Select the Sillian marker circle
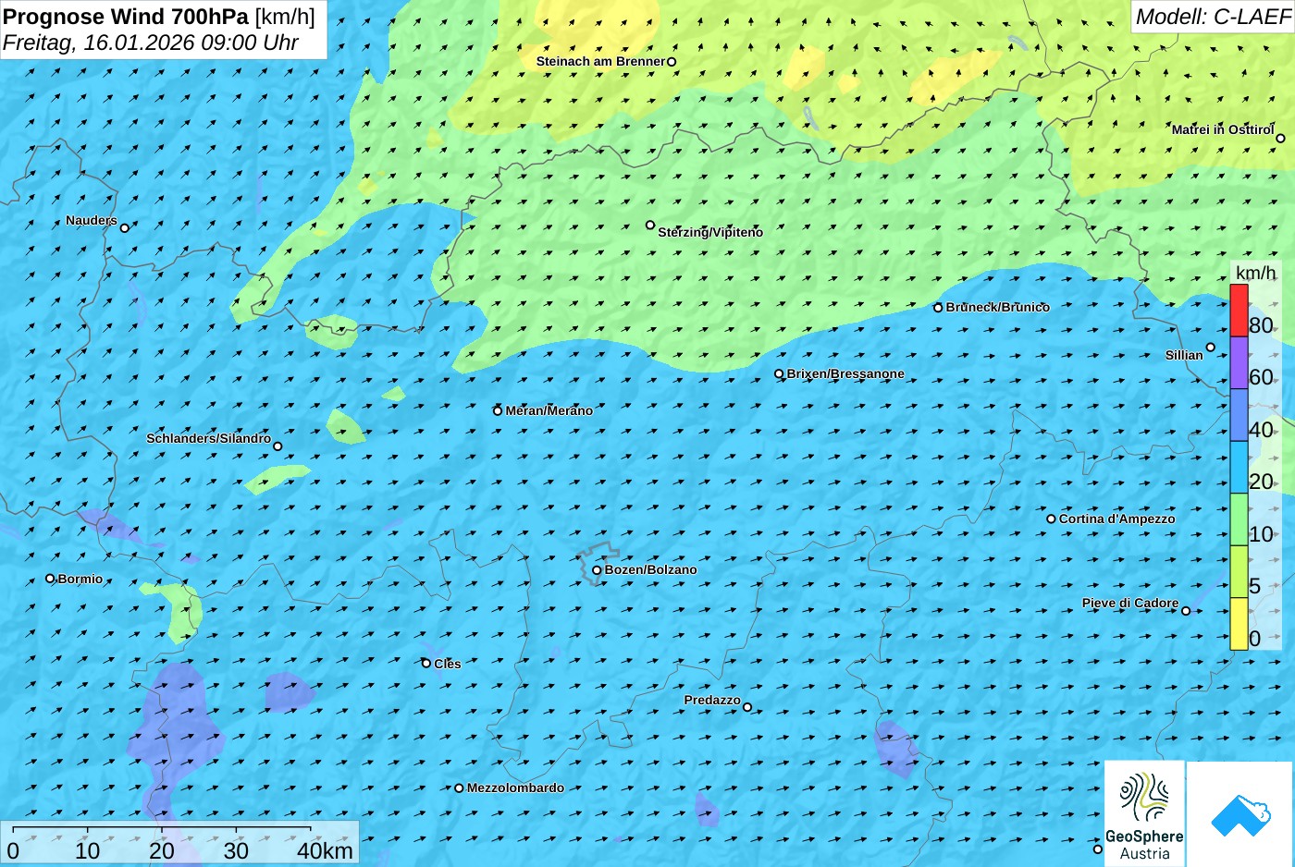The height and width of the screenshot is (867, 1295). (x=1211, y=348)
